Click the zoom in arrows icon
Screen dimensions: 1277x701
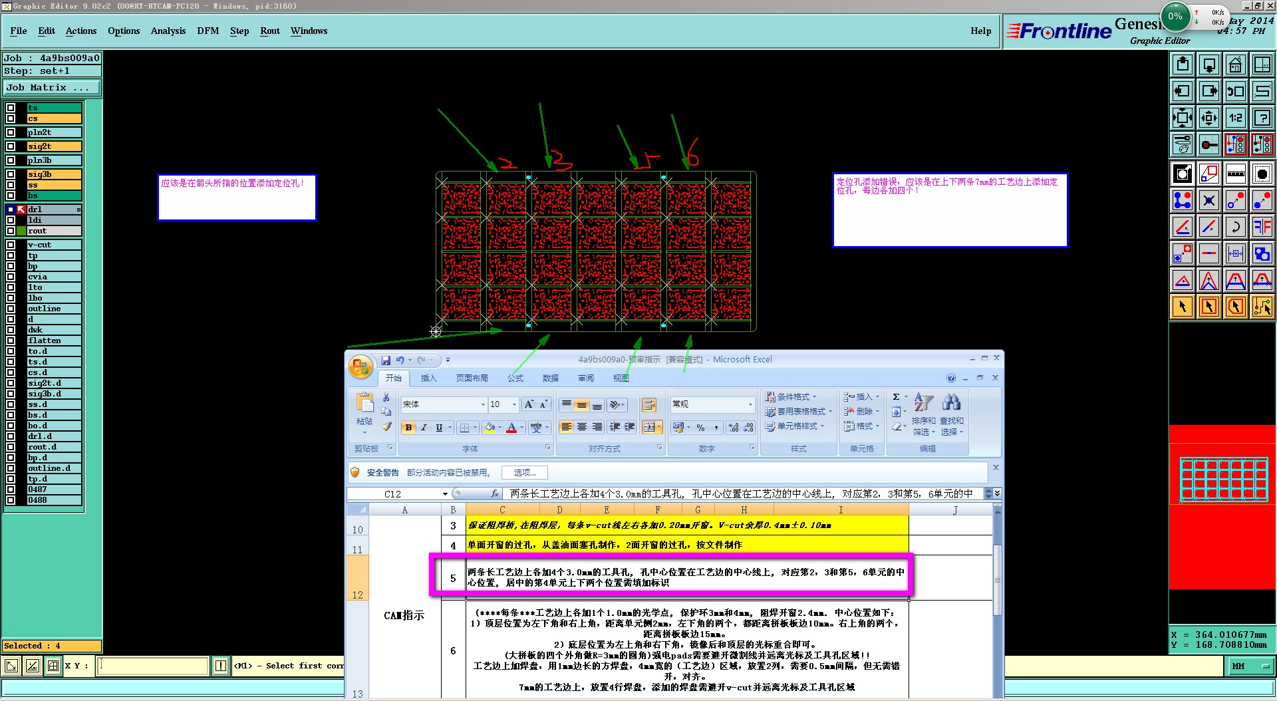[1183, 118]
